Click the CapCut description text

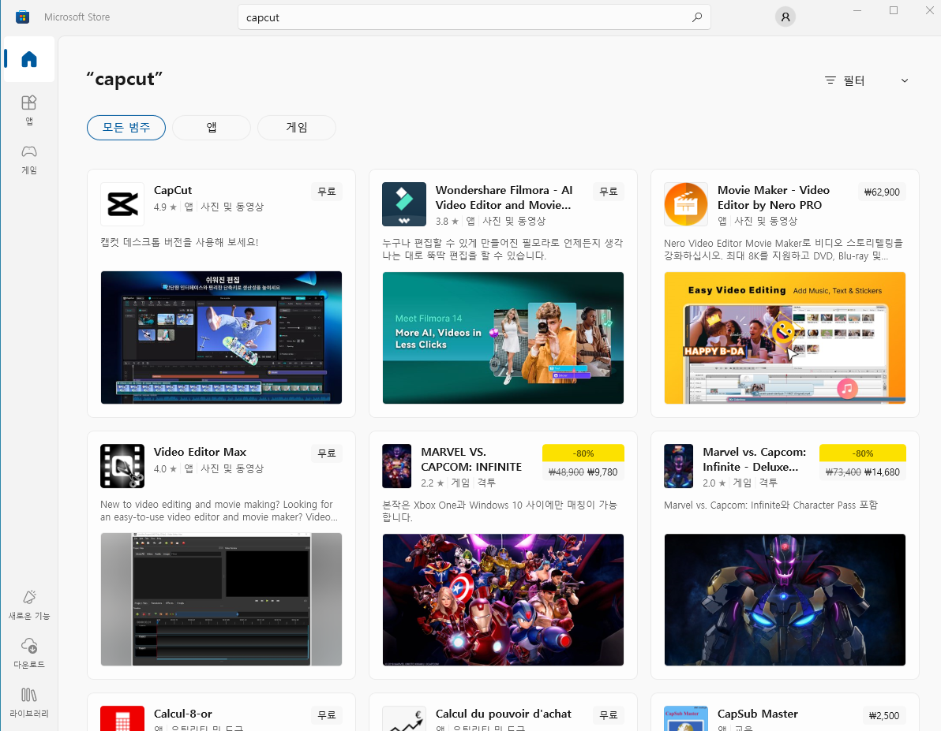pyautogui.click(x=179, y=242)
